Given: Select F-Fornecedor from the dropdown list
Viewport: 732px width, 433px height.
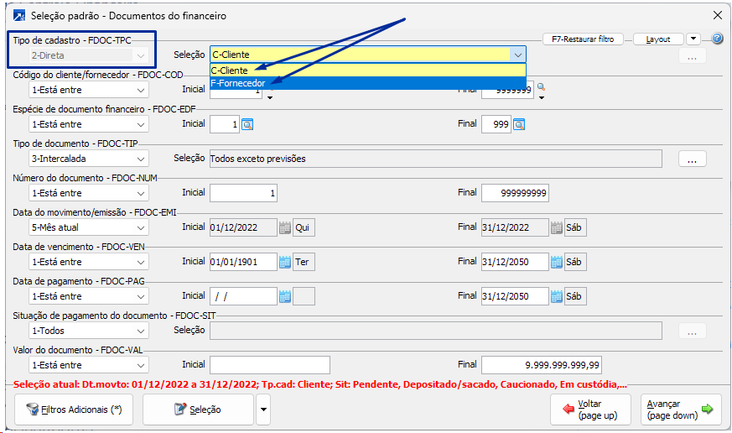Looking at the screenshot, I should pyautogui.click(x=239, y=83).
